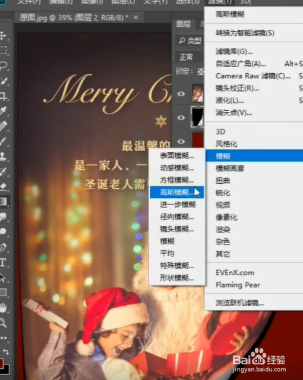The height and width of the screenshot is (380, 303).
Task: Choose 表面模糊... from the submenu
Action: tap(177, 156)
